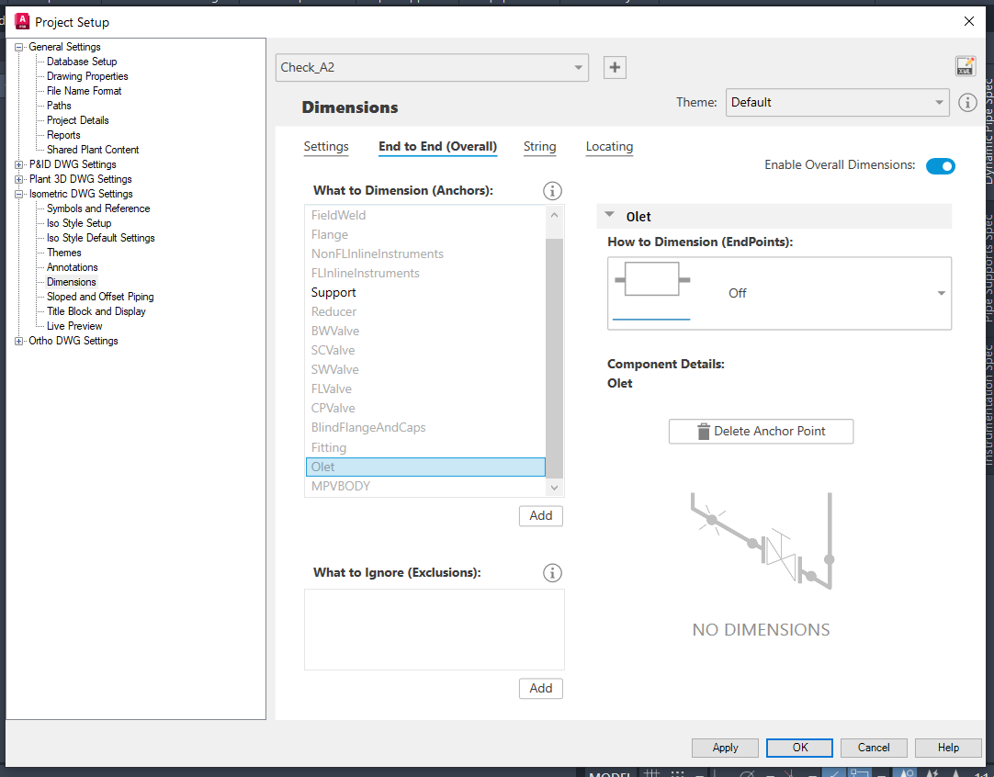Switch to the String tab
The width and height of the screenshot is (994, 777).
coord(539,146)
